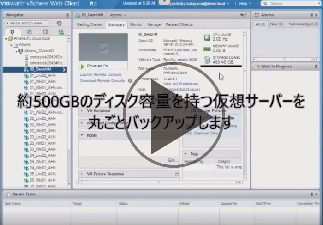This screenshot has width=323, height=225.
Task: Go back via Hosts and Clusters button
Action: pyautogui.click(x=26, y=23)
